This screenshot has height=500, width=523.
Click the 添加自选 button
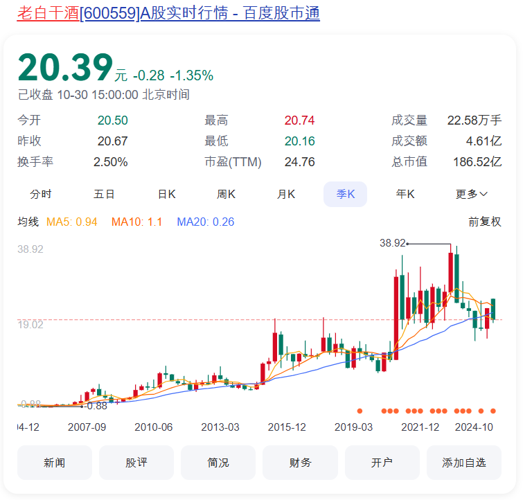pos(464,463)
